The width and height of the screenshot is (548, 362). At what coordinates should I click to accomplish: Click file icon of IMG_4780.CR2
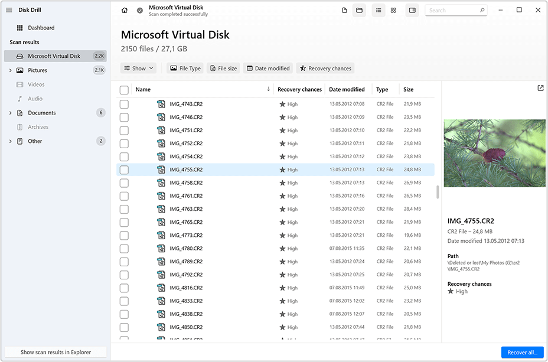[161, 249]
